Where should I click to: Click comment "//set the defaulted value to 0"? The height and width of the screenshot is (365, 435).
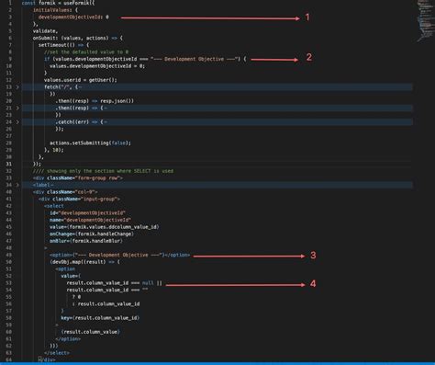86,52
